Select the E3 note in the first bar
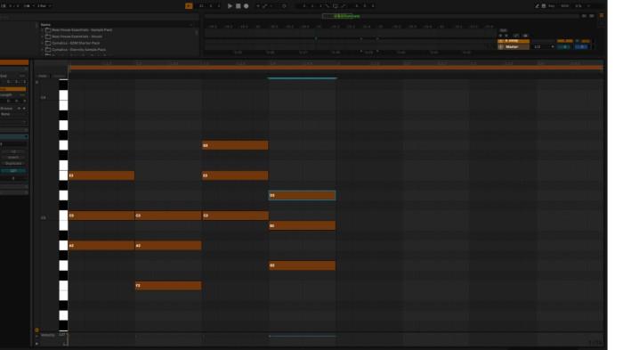Screen dimensions: 623x350 tap(101, 175)
